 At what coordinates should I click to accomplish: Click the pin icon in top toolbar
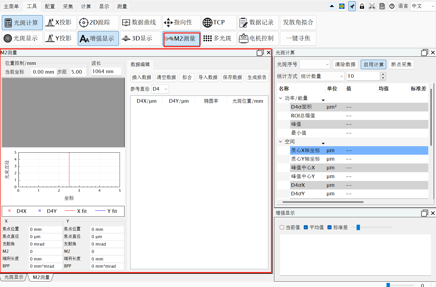[352, 6]
